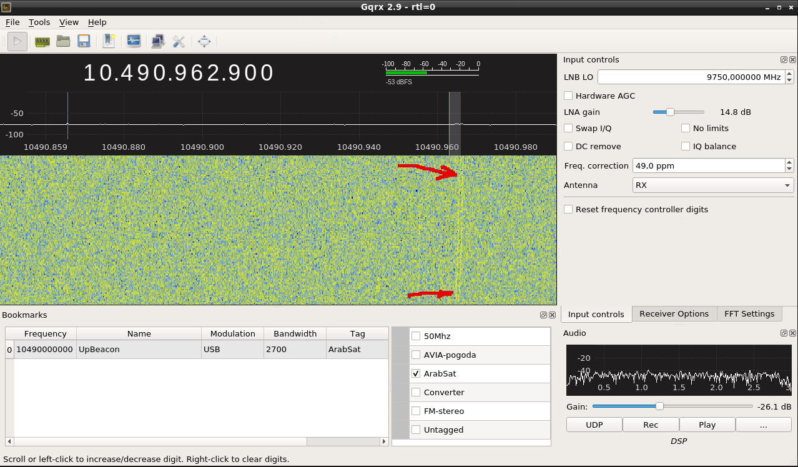Start DSP with the play button

click(17, 42)
